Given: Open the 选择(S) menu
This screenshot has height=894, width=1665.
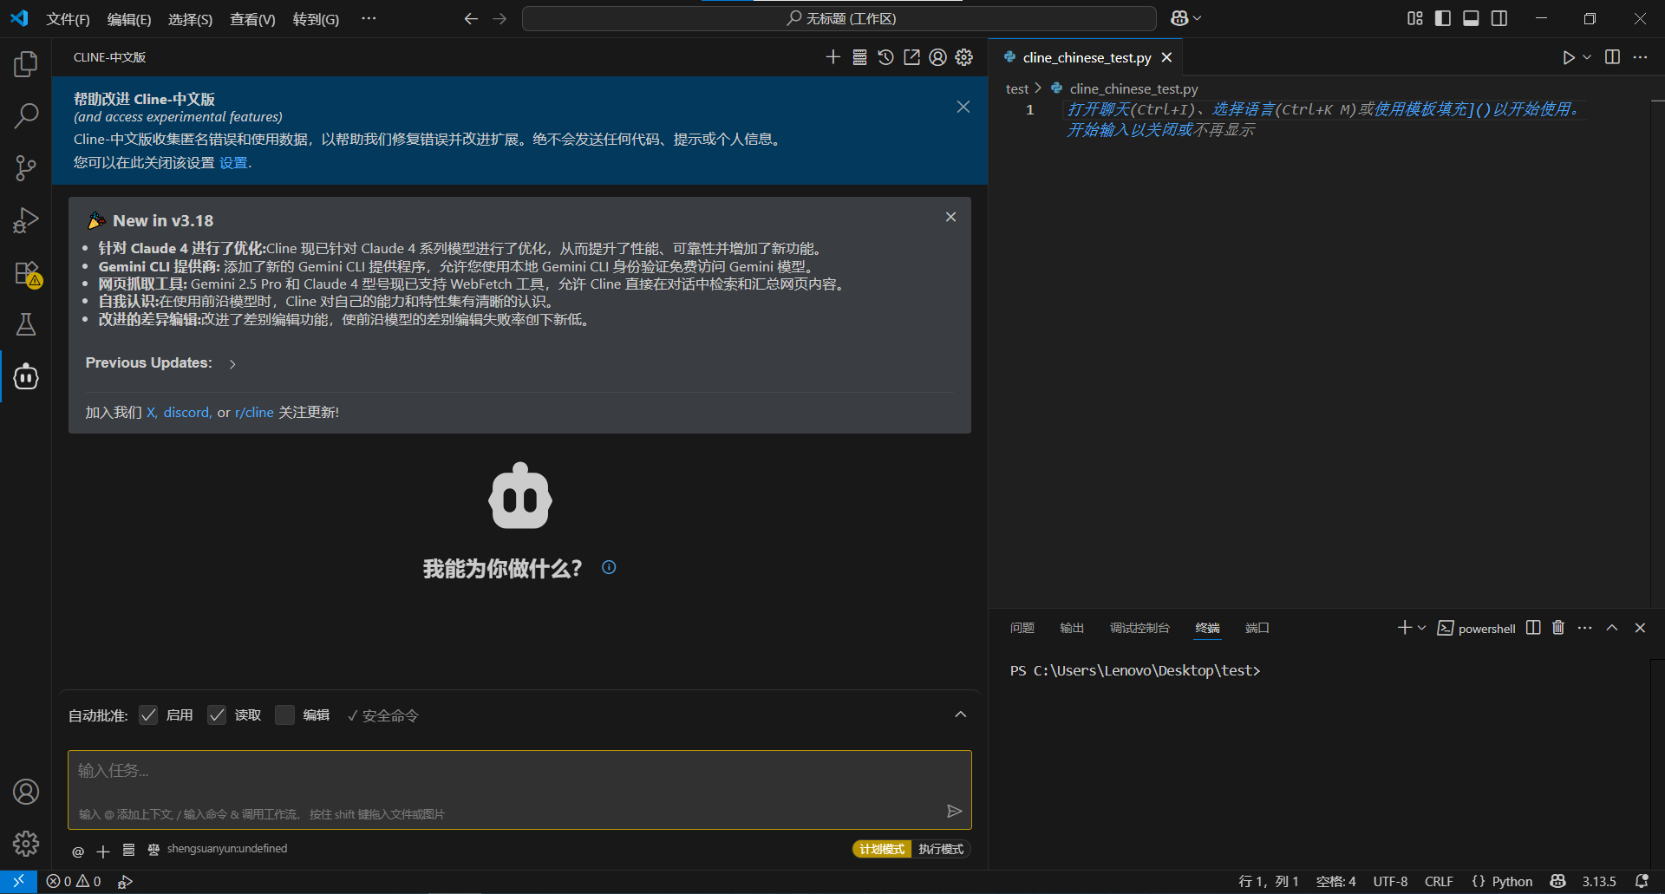Looking at the screenshot, I should pos(190,19).
